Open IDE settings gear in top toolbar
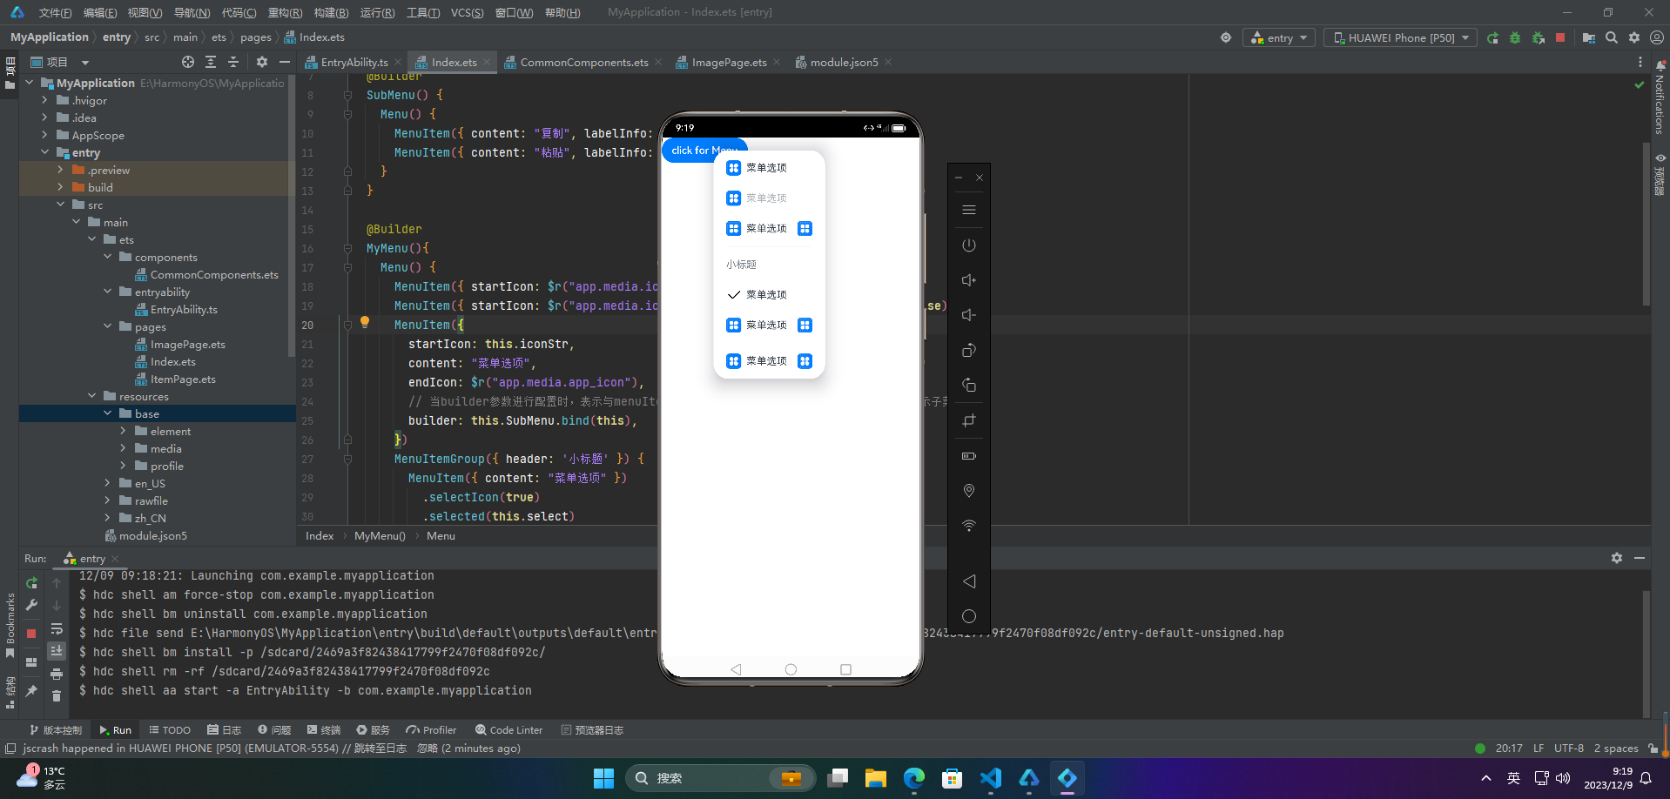Screen dimensions: 1670x799 [x=1634, y=37]
